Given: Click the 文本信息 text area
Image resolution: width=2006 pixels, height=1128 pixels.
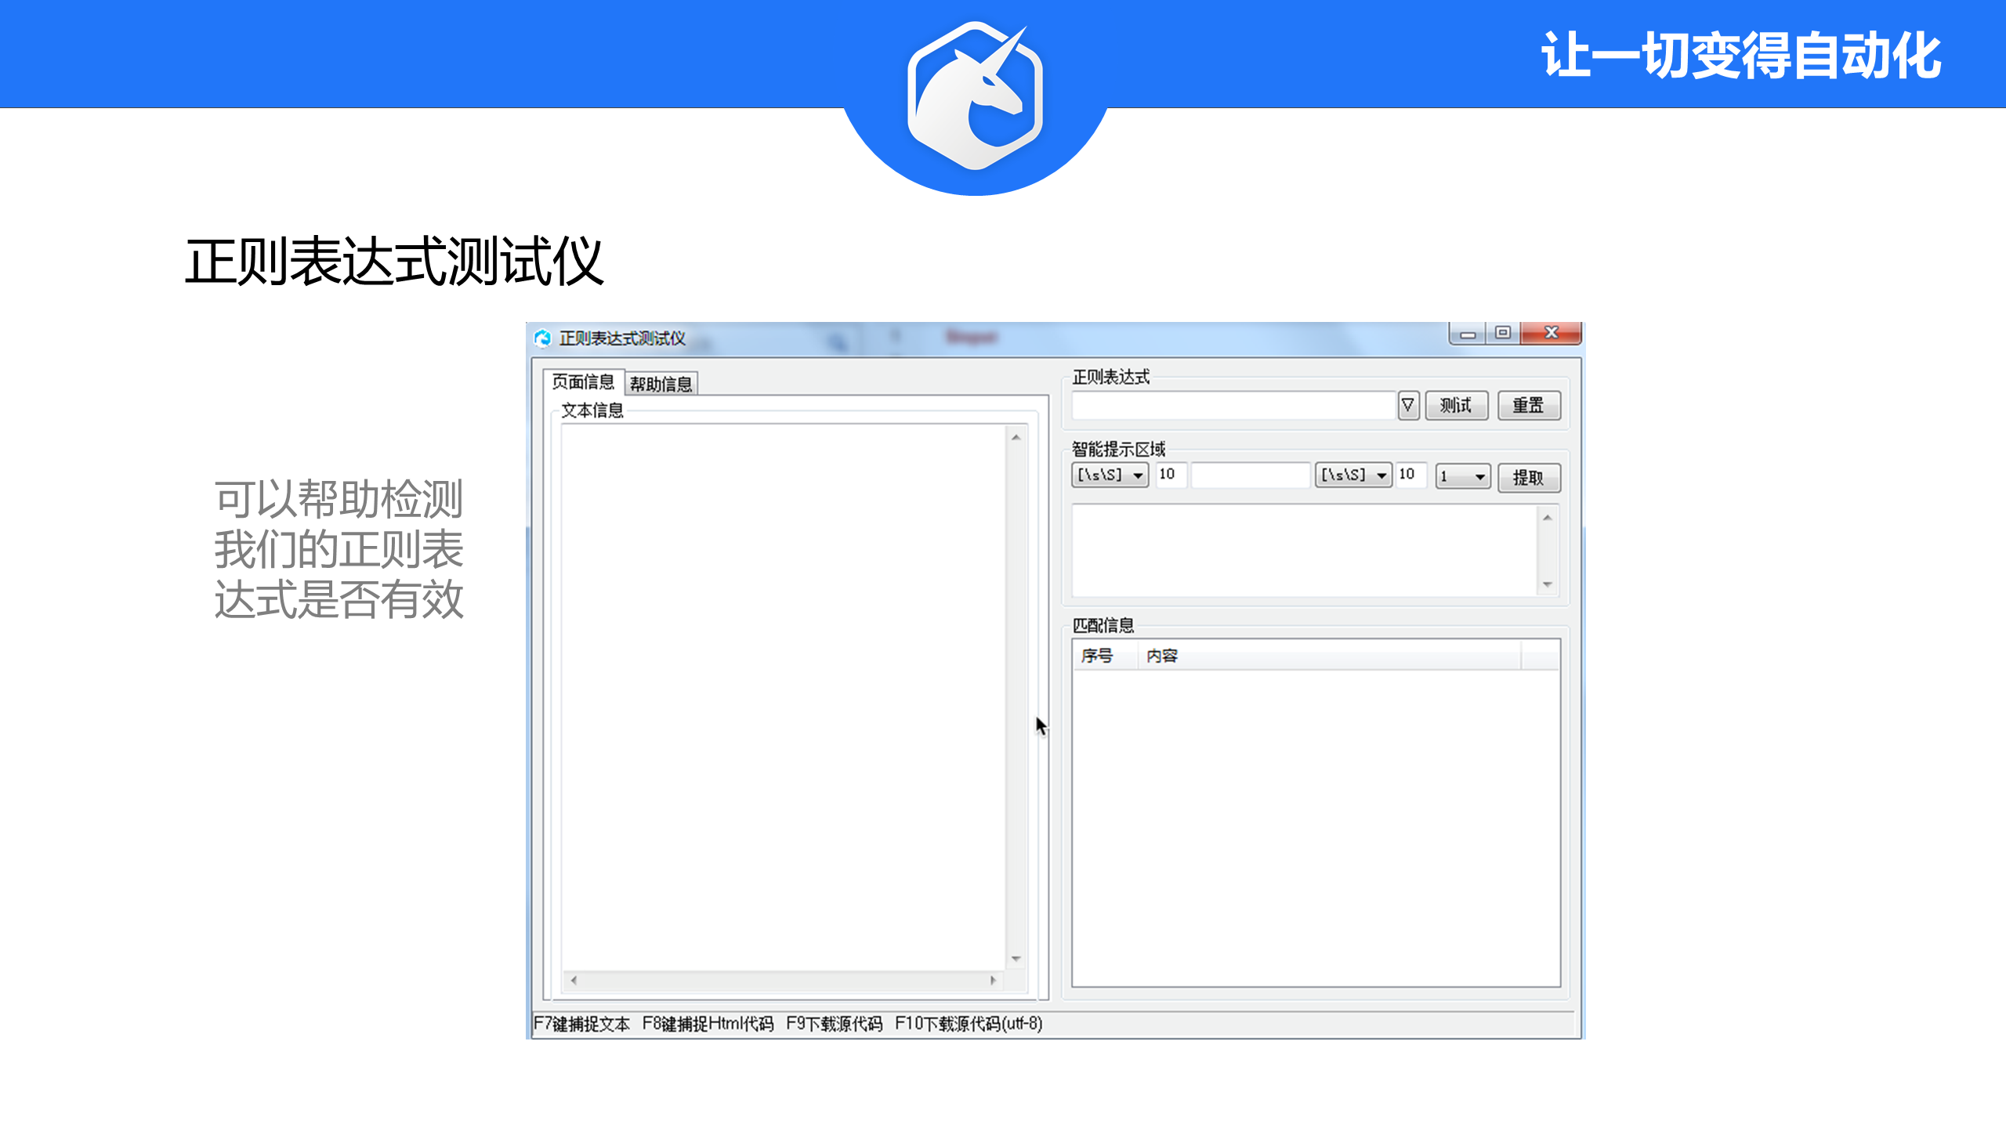Looking at the screenshot, I should pos(784,697).
